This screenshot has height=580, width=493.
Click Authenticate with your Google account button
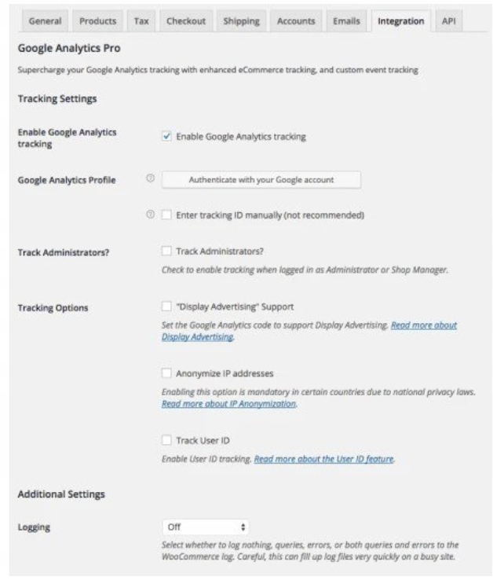click(x=261, y=179)
